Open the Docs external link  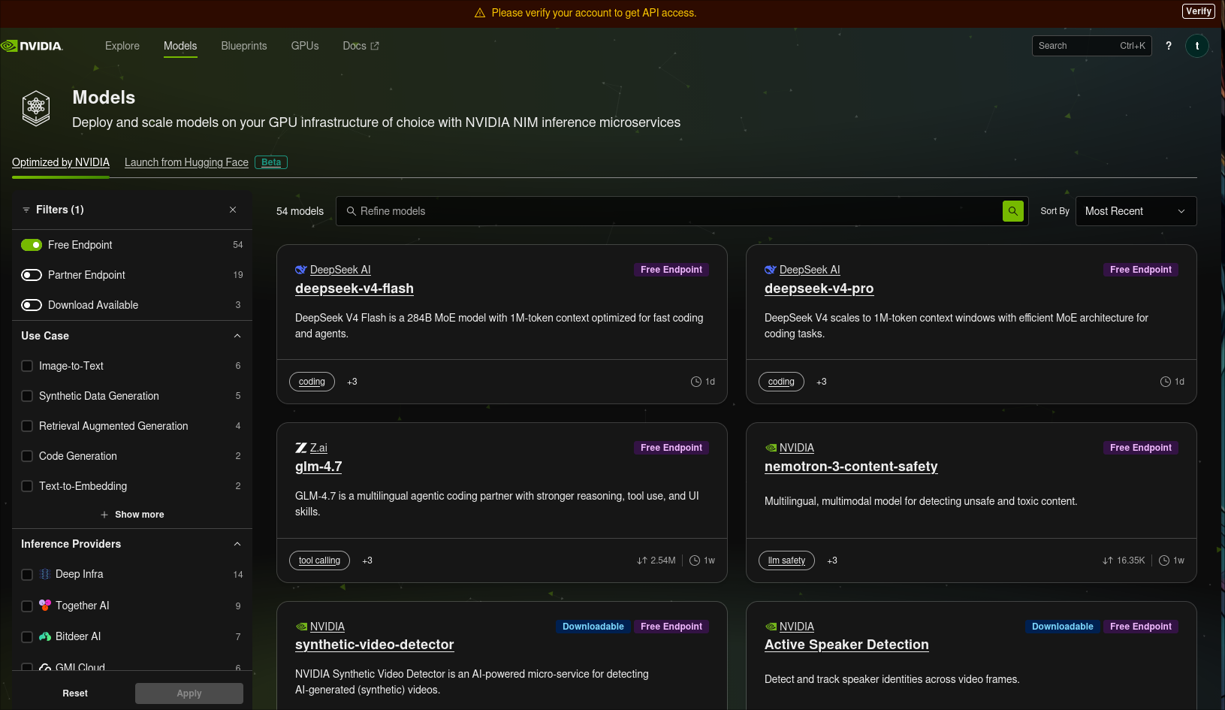361,46
